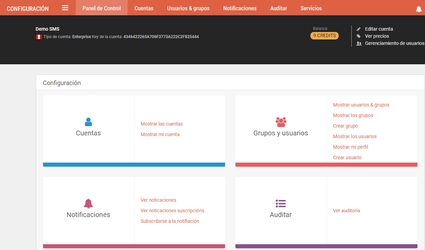Click Crear grupo link
425x250 pixels.
(x=346, y=126)
